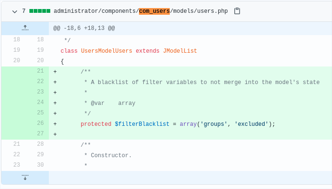
Task: Click the highlighted 'com_users' path segment
Action: [x=154, y=11]
